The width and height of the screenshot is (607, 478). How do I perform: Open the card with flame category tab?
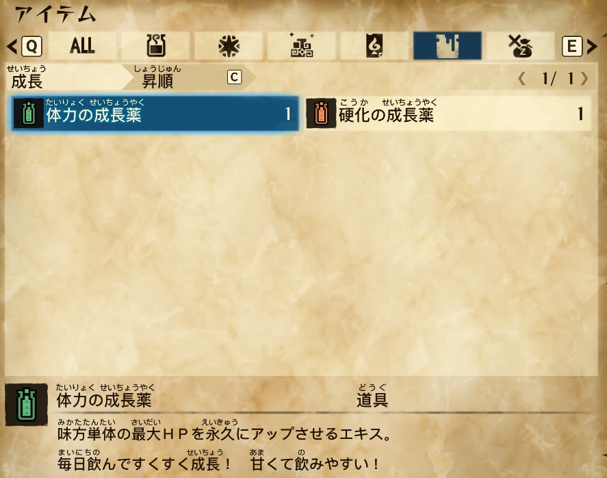click(x=374, y=46)
